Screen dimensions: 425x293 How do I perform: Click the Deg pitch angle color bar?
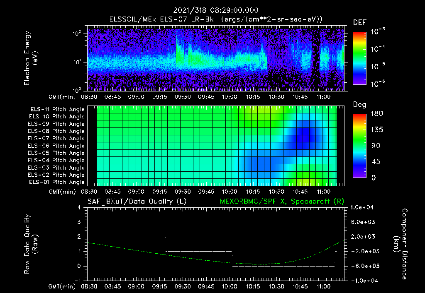[359, 146]
